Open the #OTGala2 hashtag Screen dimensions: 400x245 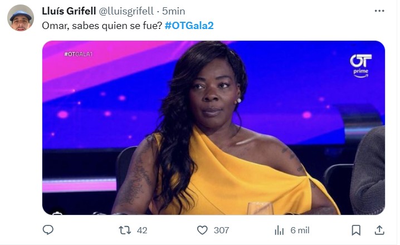[x=189, y=26]
